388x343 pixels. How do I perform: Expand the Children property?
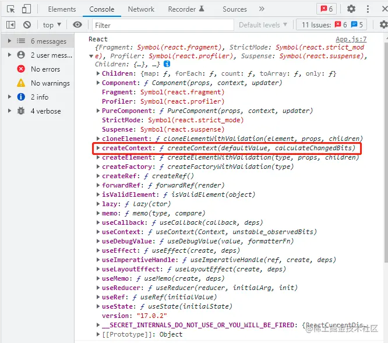click(98, 73)
